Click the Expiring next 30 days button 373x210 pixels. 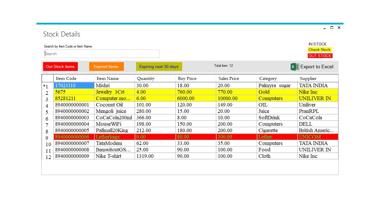(x=159, y=66)
